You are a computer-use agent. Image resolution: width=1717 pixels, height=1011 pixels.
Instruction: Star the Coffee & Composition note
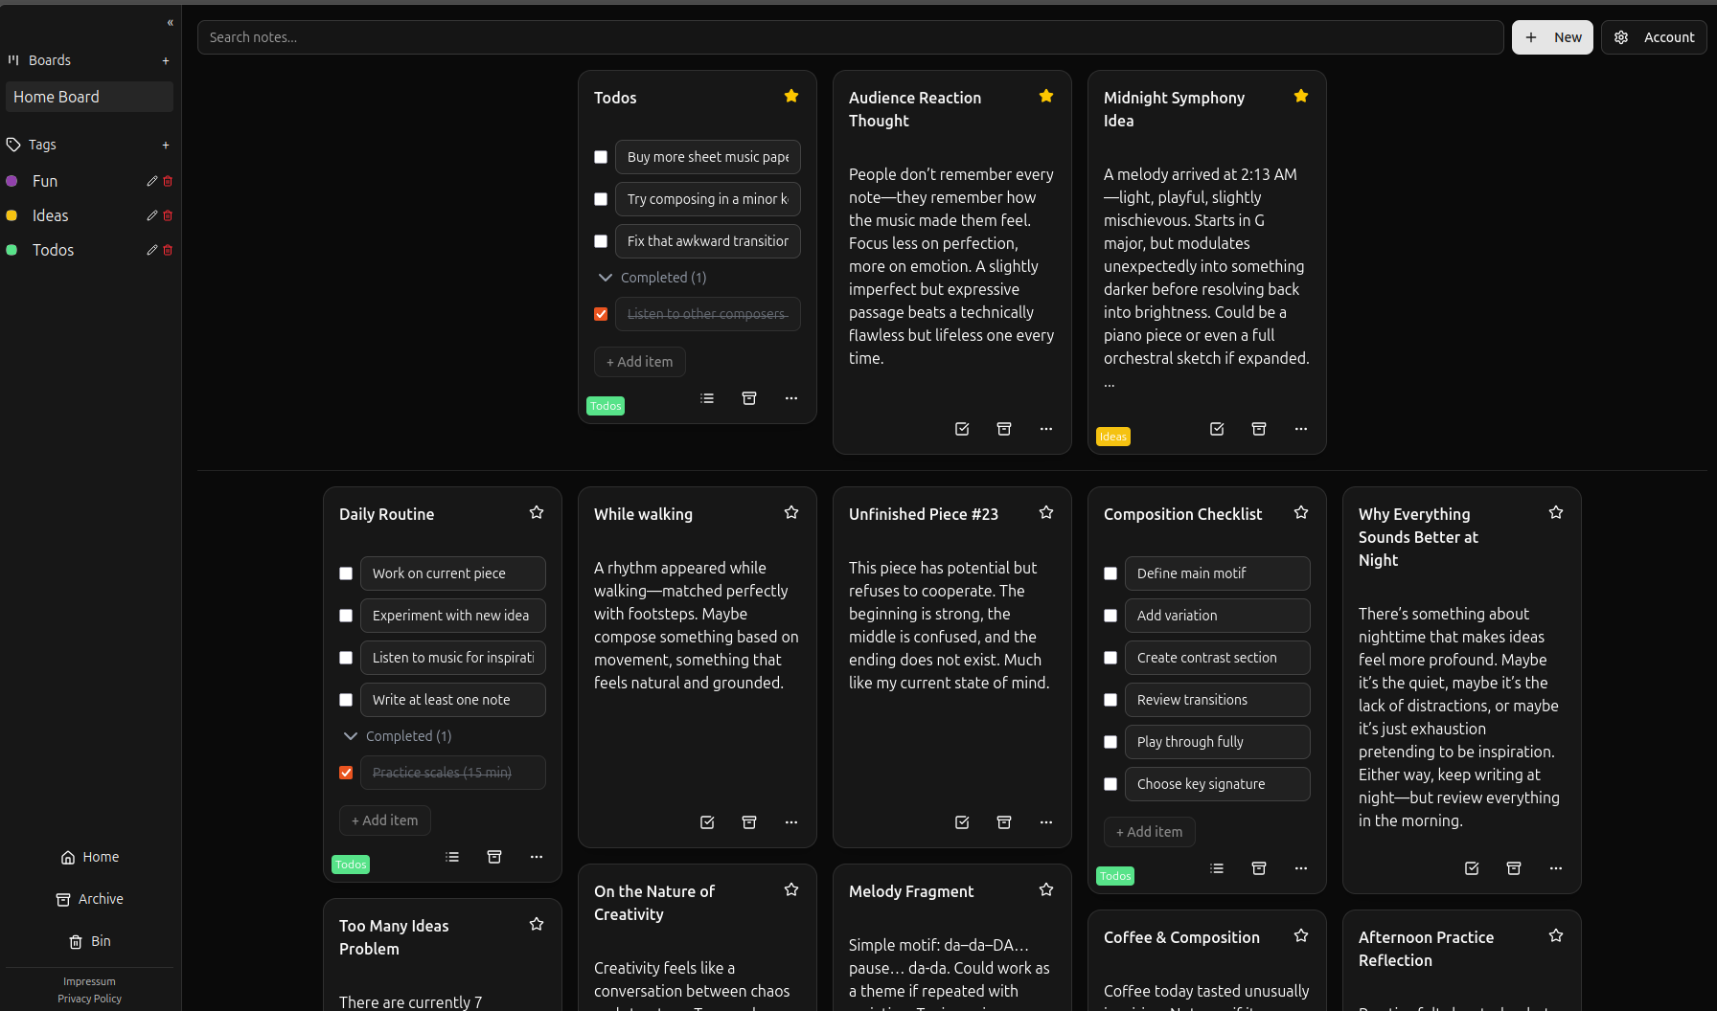tap(1301, 935)
